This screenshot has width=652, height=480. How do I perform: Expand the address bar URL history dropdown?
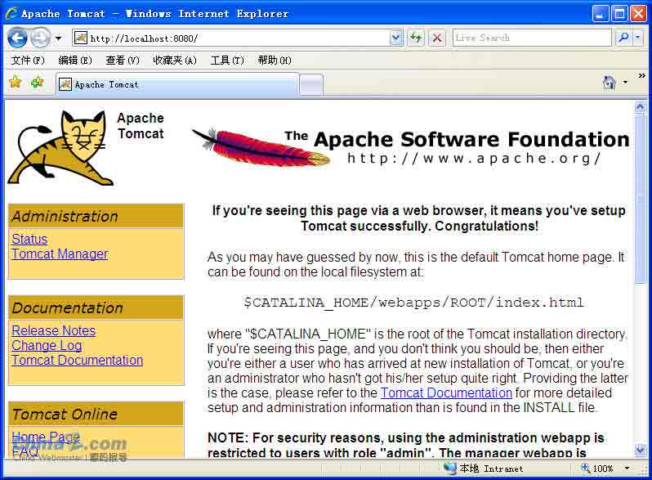[x=396, y=38]
